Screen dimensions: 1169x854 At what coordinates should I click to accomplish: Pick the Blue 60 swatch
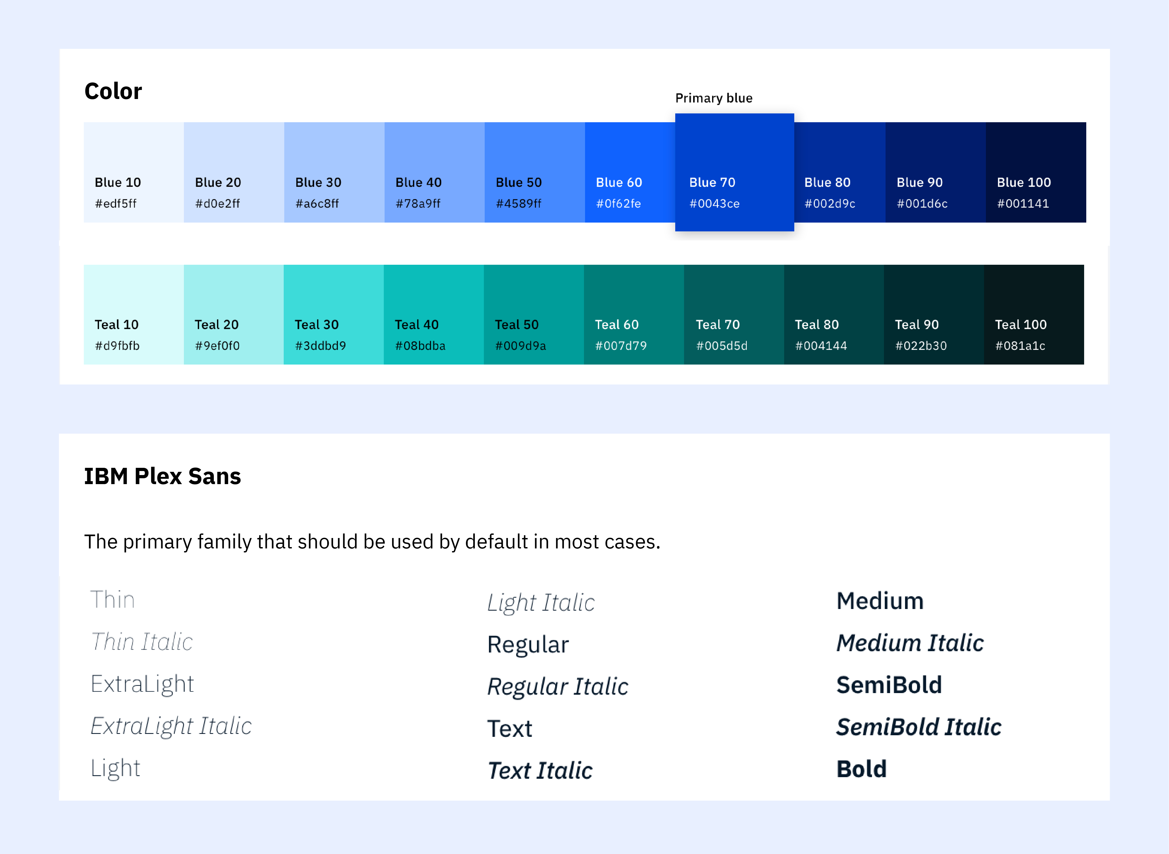(x=630, y=172)
